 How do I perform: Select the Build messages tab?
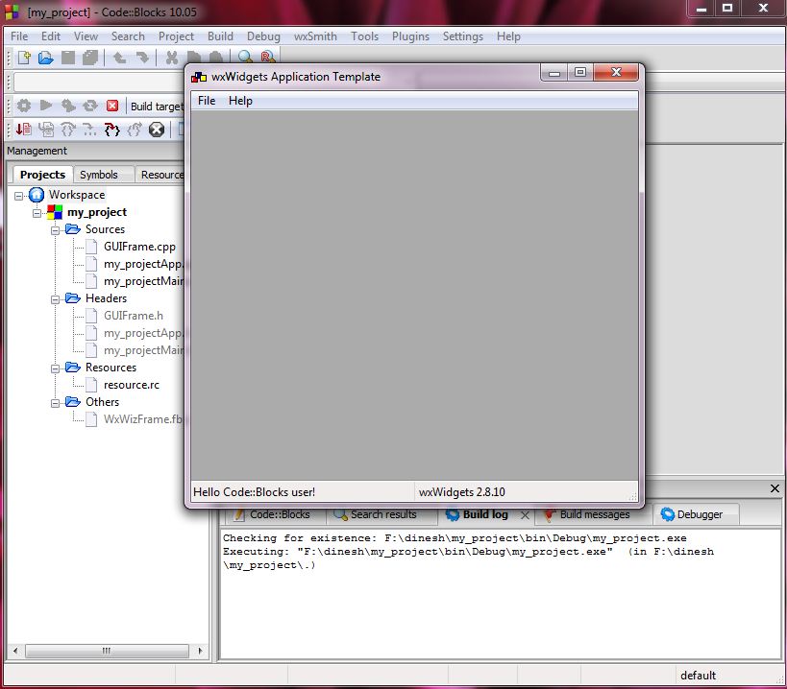587,514
